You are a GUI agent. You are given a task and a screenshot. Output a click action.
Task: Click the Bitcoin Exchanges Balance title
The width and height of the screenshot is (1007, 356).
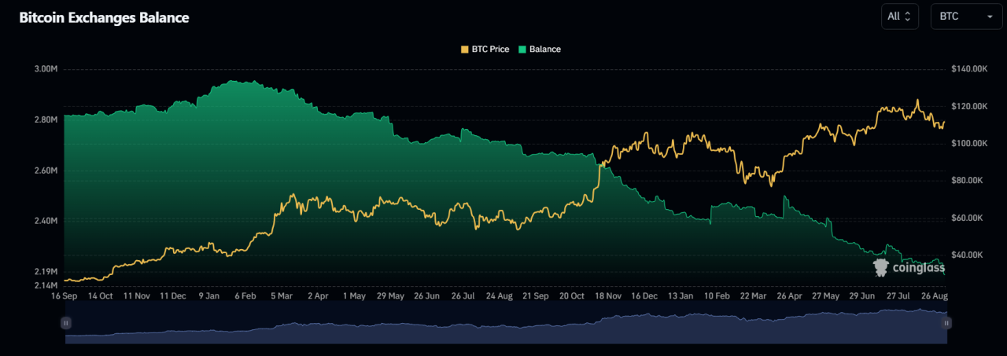click(104, 17)
